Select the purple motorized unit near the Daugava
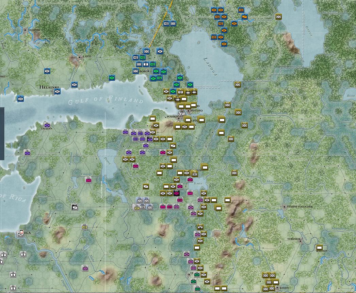This screenshot has height=293, width=356. point(85,269)
